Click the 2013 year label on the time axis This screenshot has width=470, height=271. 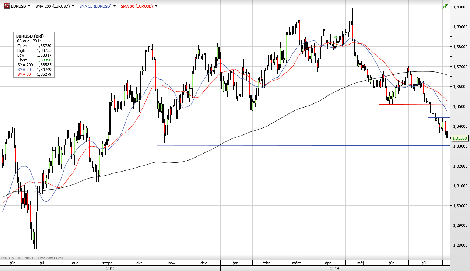click(111, 268)
